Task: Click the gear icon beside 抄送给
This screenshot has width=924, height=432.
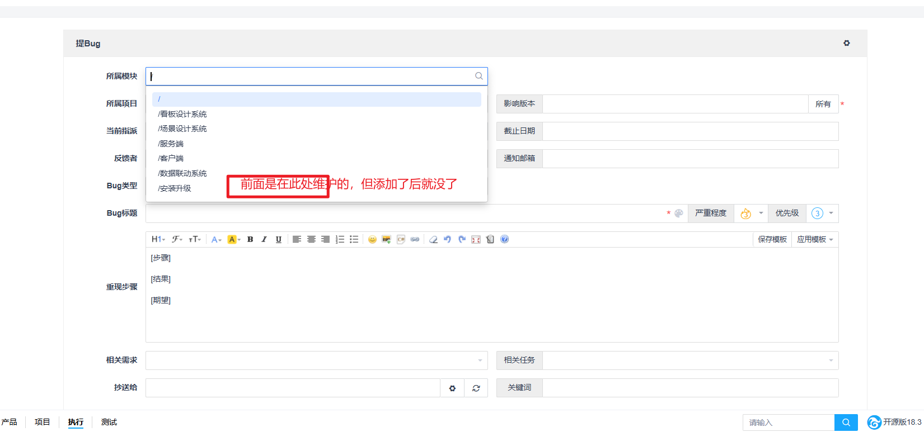Action: [x=452, y=388]
